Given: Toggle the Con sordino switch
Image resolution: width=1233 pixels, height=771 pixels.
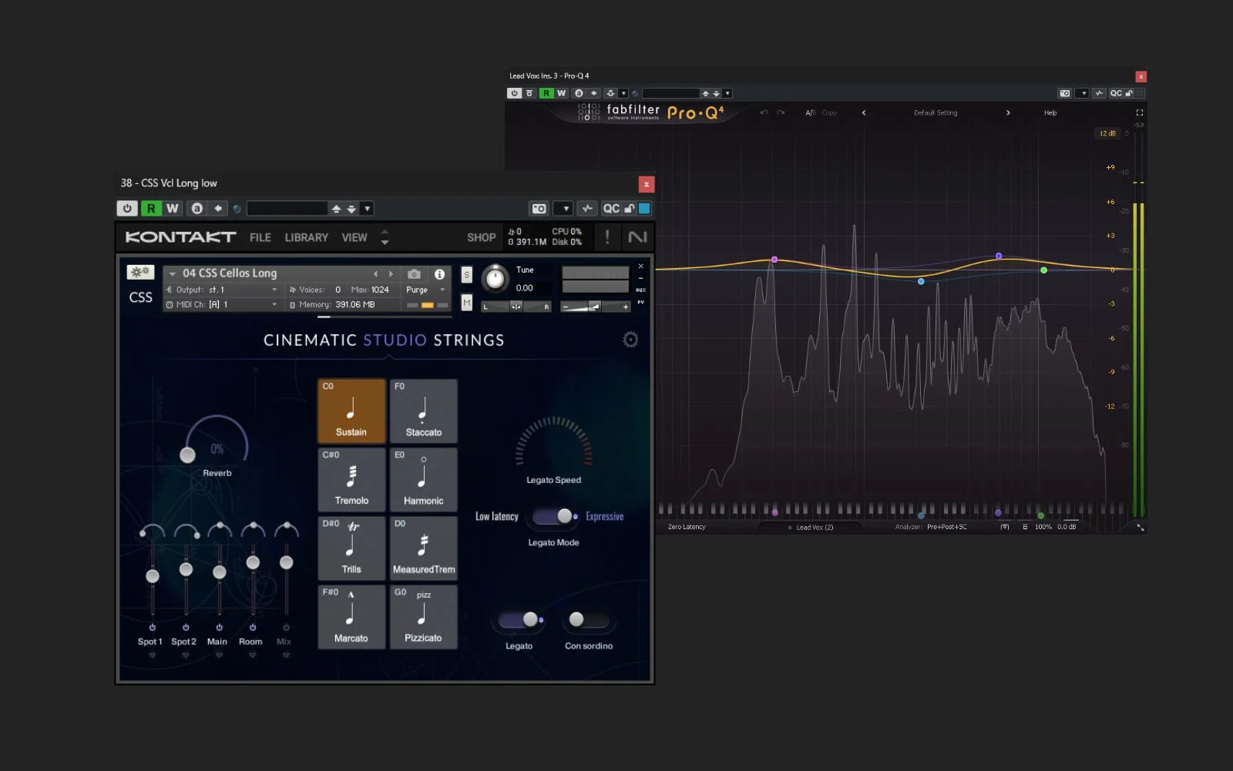Looking at the screenshot, I should (x=588, y=619).
